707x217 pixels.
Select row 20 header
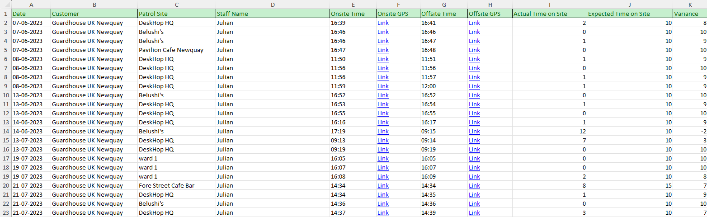click(5, 186)
